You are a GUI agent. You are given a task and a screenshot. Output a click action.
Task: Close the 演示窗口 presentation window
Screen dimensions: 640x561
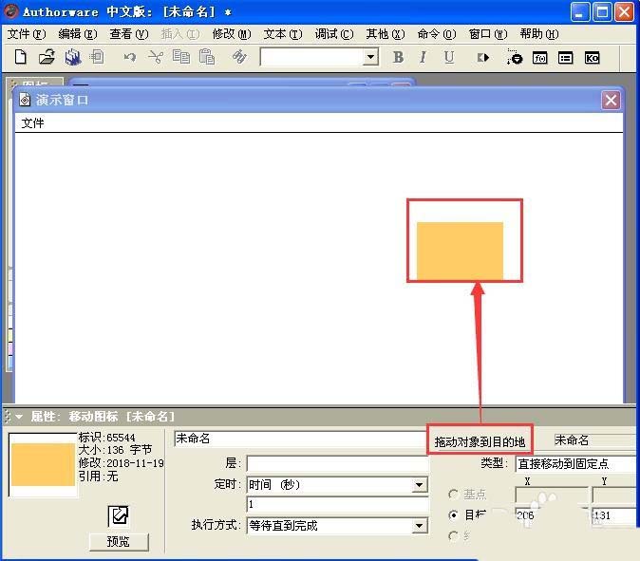611,100
